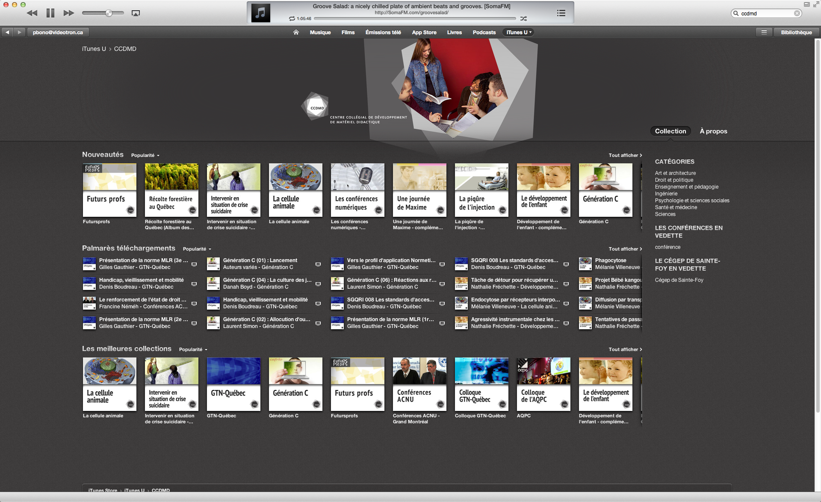Show all Nouveautés with Tout afficher
Screen dimensions: 821x502
tap(625, 155)
